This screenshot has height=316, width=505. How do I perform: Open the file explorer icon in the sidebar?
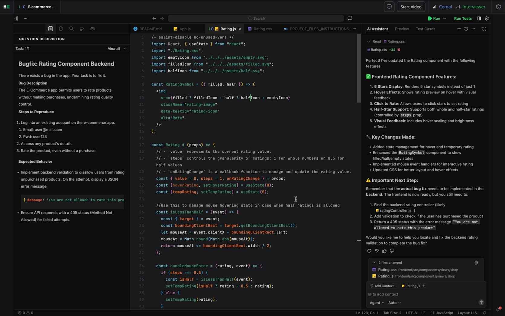(x=61, y=28)
